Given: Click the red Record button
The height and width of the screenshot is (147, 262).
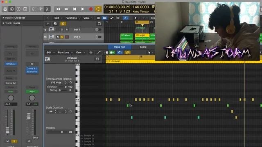Looking at the screenshot, I should coord(91,9).
